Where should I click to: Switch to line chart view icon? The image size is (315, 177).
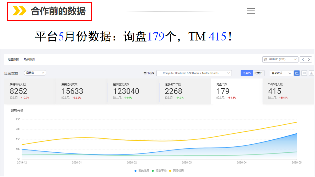click(x=297, y=73)
